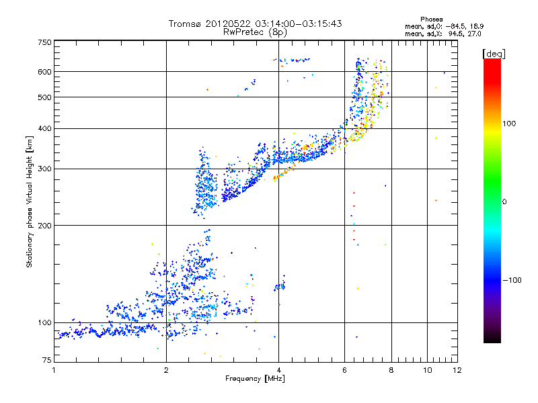
Task: Click the 'RwPretec (8p)' subtitle
Action: pyautogui.click(x=255, y=32)
